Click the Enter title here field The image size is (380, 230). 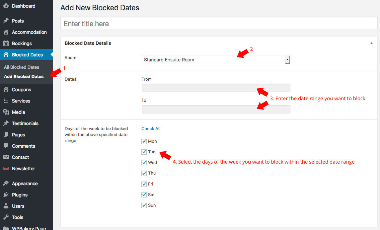click(x=219, y=24)
